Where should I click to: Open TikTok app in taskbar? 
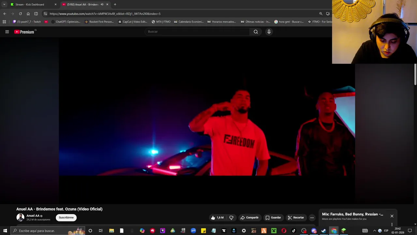(294, 231)
